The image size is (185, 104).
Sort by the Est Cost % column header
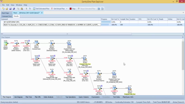(x=115, y=19)
